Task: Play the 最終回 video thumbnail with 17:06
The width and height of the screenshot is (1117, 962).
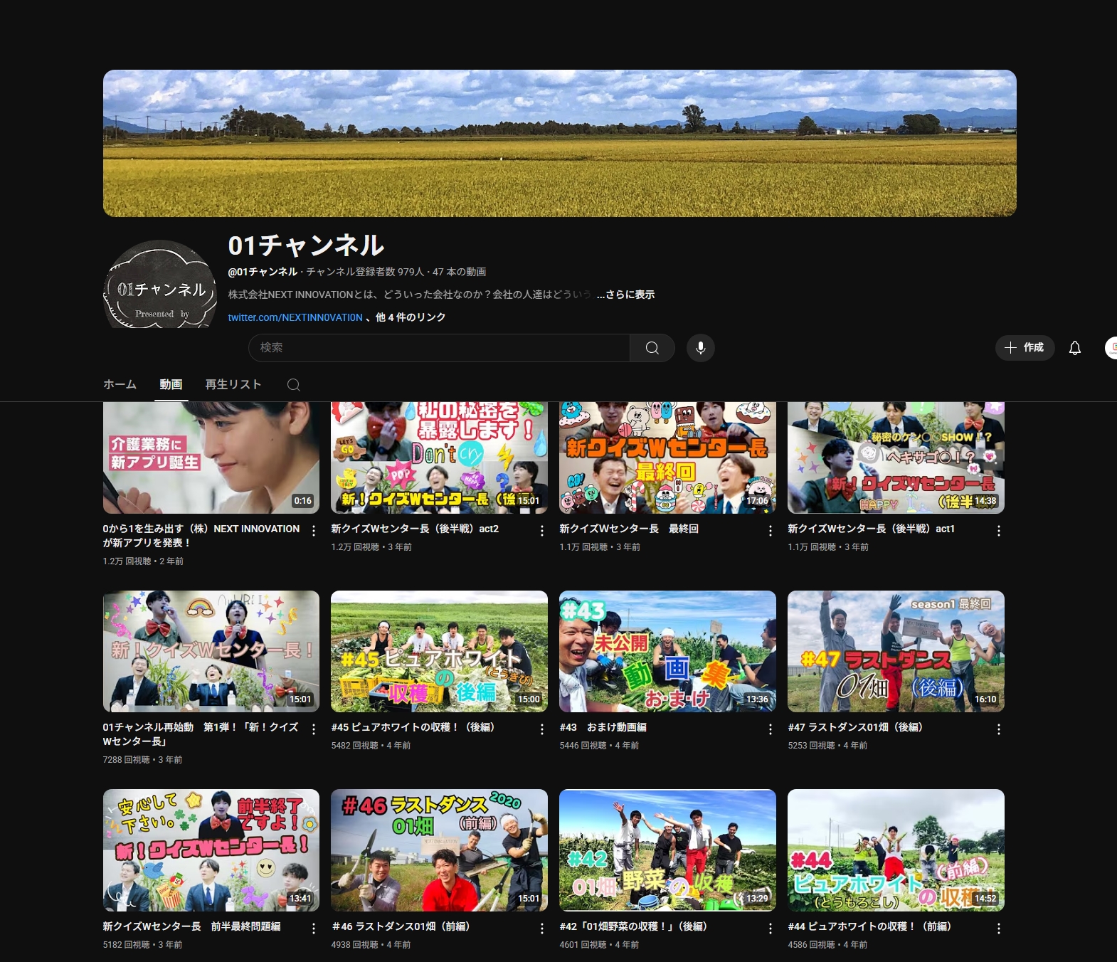Action: point(667,458)
